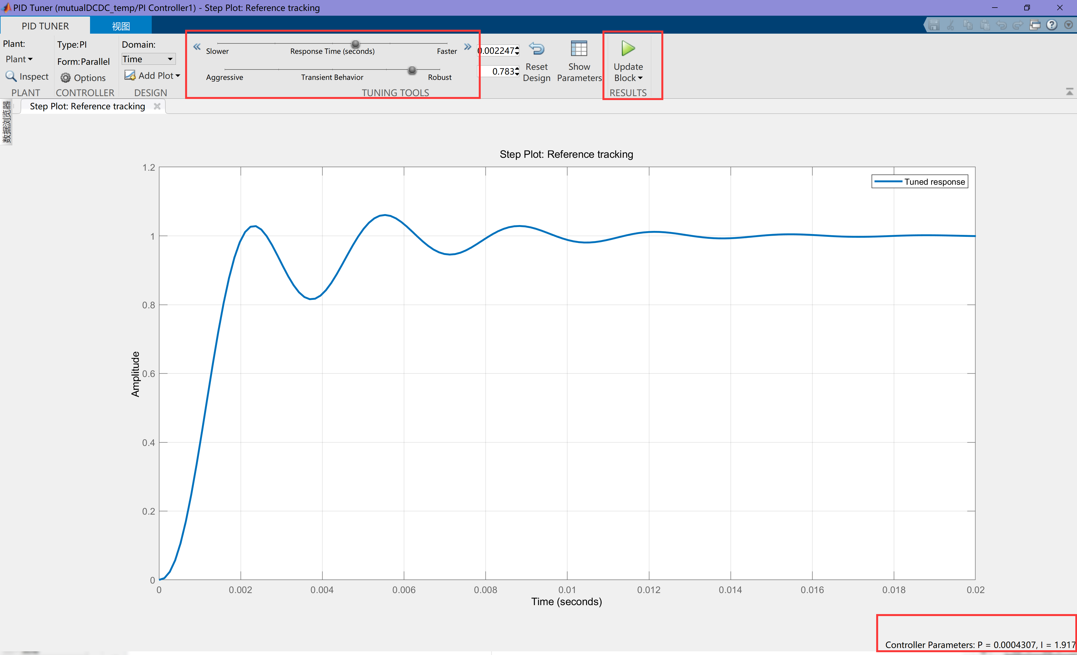Open the Show Parameters table
Image resolution: width=1077 pixels, height=655 pixels.
(x=579, y=48)
